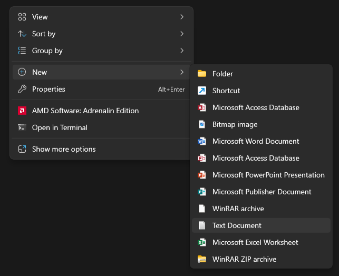
Task: Click the blank WinRAR archive page icon
Action: (202, 209)
